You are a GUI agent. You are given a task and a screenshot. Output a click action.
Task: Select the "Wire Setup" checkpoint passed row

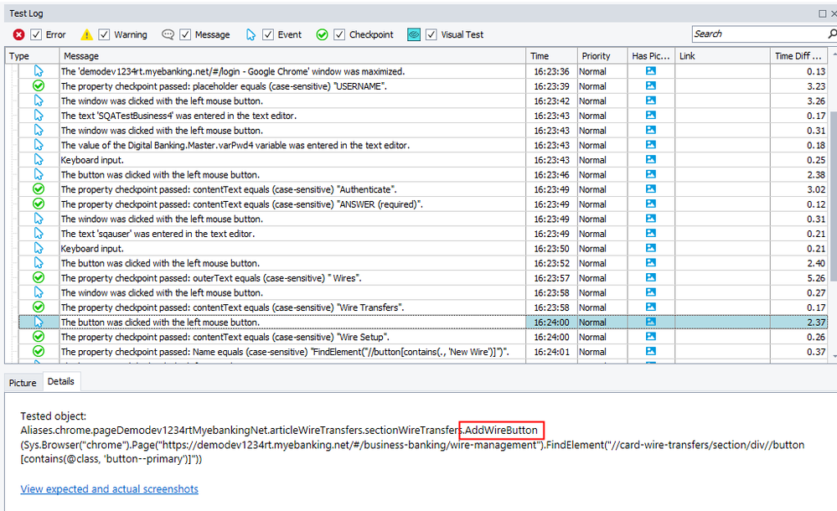tap(251, 337)
